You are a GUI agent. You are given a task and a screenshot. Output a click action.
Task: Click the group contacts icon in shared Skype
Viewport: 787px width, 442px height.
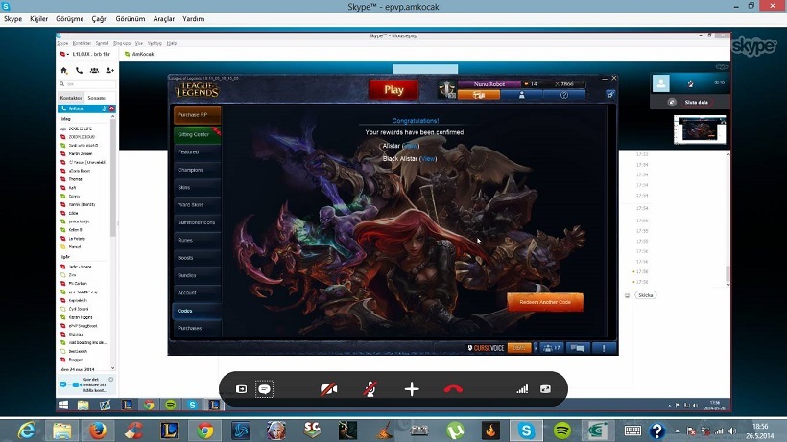click(x=94, y=70)
